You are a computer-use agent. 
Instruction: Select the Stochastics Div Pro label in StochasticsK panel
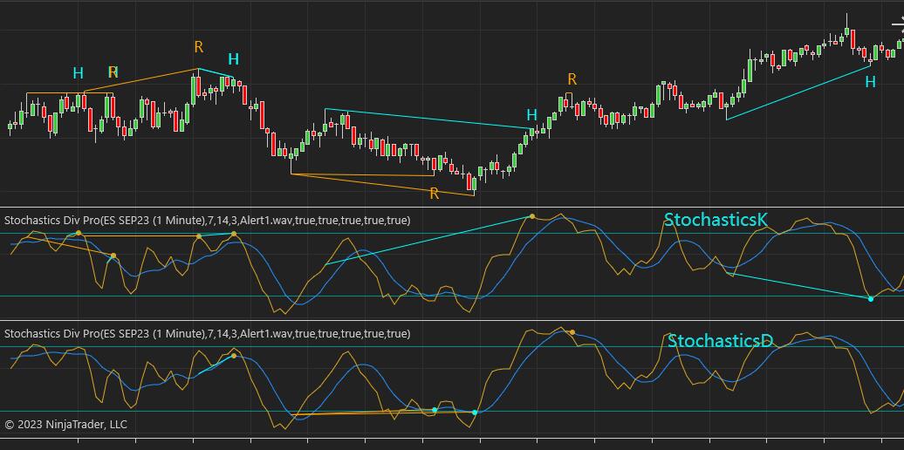click(208, 220)
